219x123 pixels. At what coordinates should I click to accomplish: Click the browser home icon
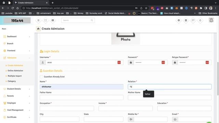[x=17, y=8]
